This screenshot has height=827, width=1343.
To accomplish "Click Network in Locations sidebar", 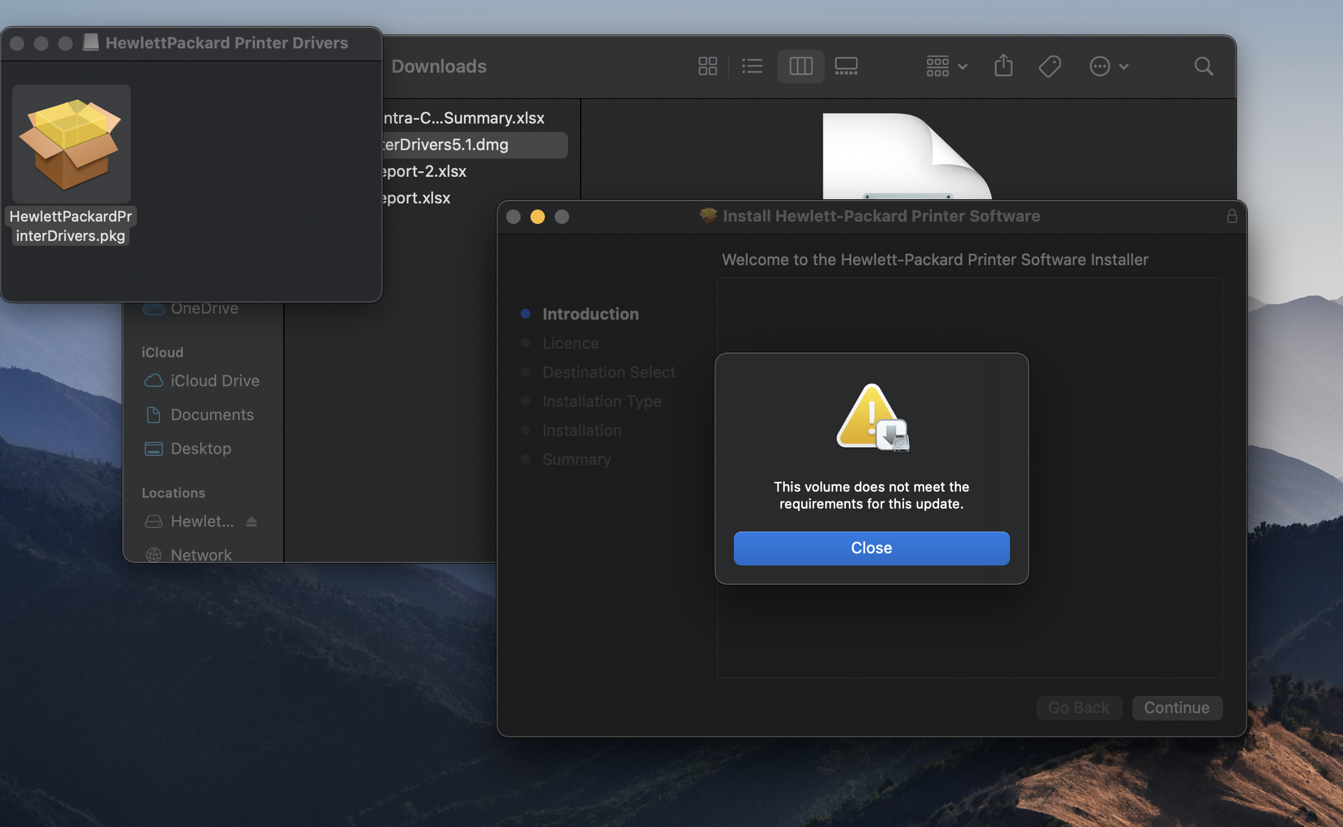I will 201,555.
